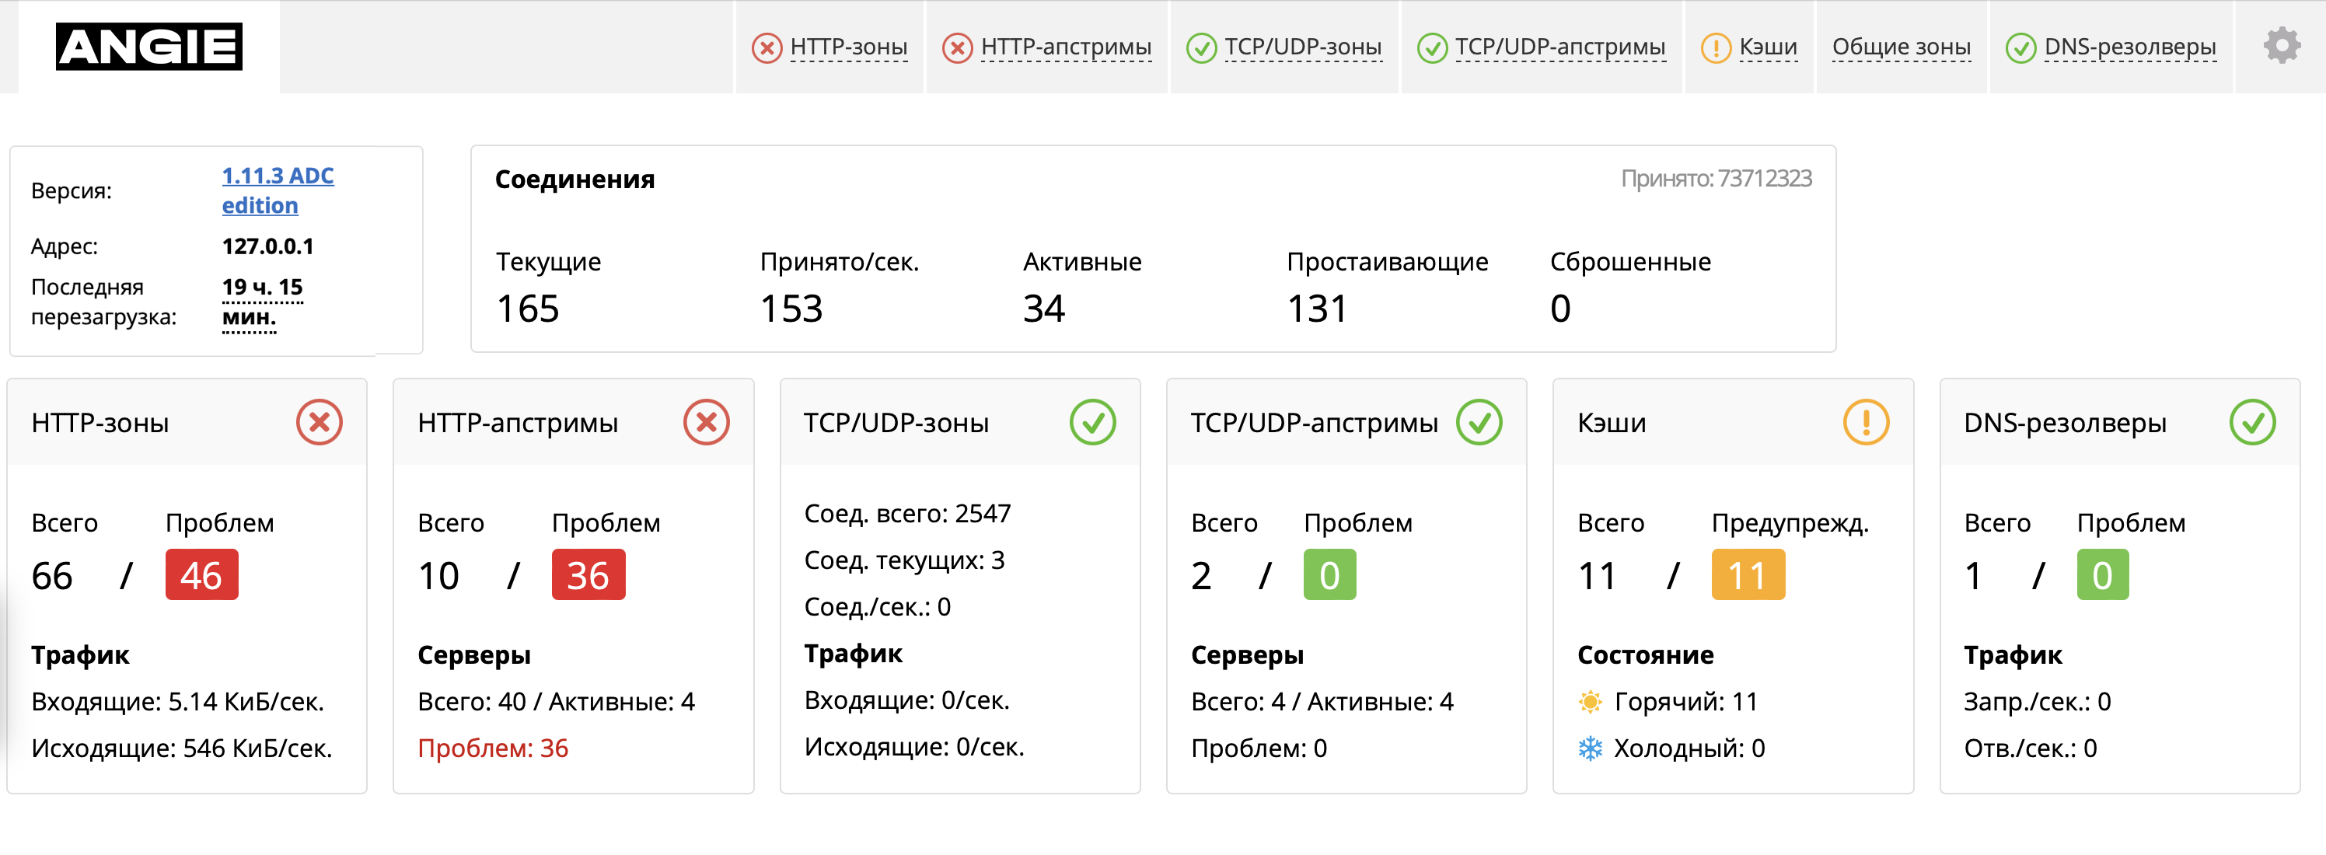This screenshot has height=855, width=2326.
Task: Click green check icon on DNS-резолверы card
Action: tap(2253, 423)
